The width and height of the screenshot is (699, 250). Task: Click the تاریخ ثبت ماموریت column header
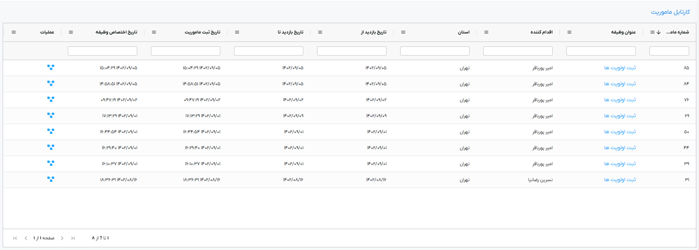[x=202, y=32]
